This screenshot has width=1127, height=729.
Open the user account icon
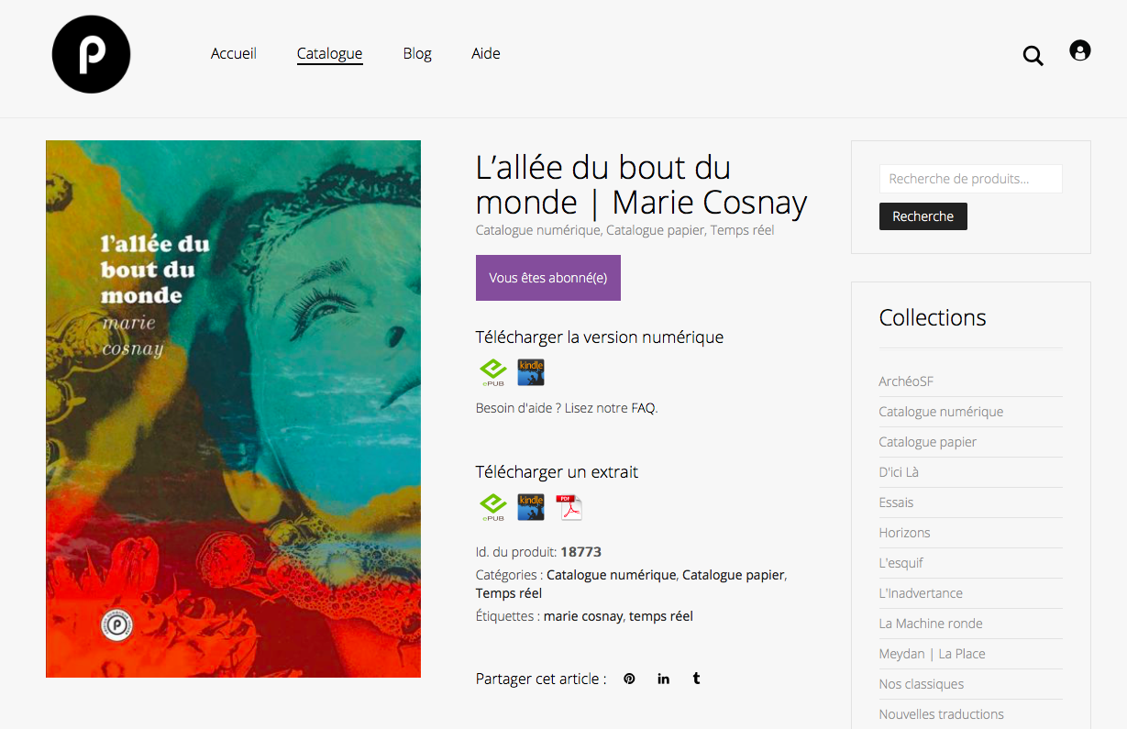click(1080, 51)
